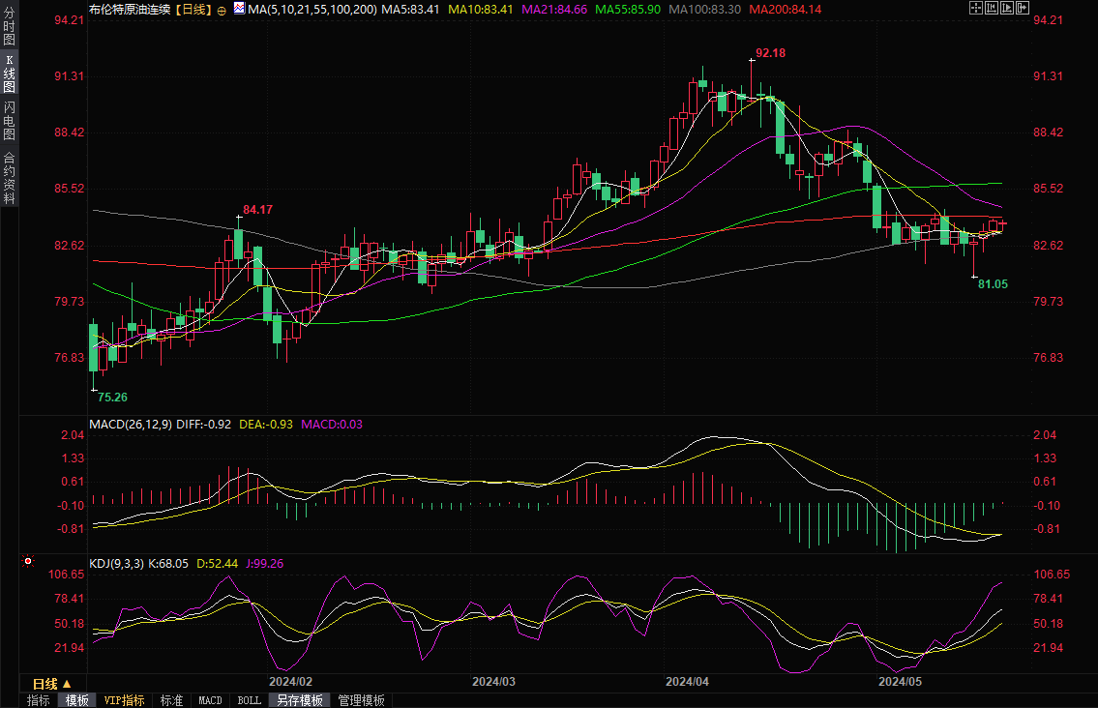Image resolution: width=1098 pixels, height=708 pixels.
Task: Switch to the K线图 sidebar tab
Action: click(x=9, y=73)
